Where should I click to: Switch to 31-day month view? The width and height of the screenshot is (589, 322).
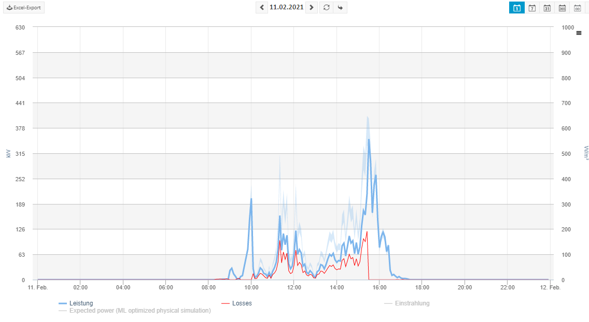tap(547, 8)
